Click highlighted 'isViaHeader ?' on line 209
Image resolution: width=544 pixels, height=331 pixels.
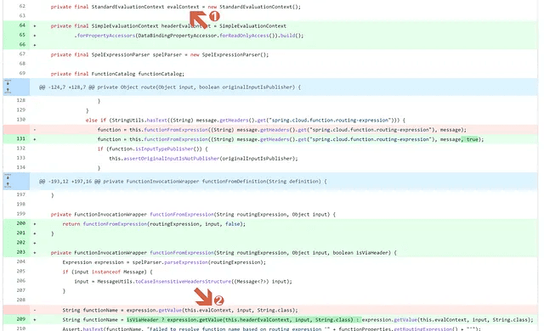click(x=145, y=320)
